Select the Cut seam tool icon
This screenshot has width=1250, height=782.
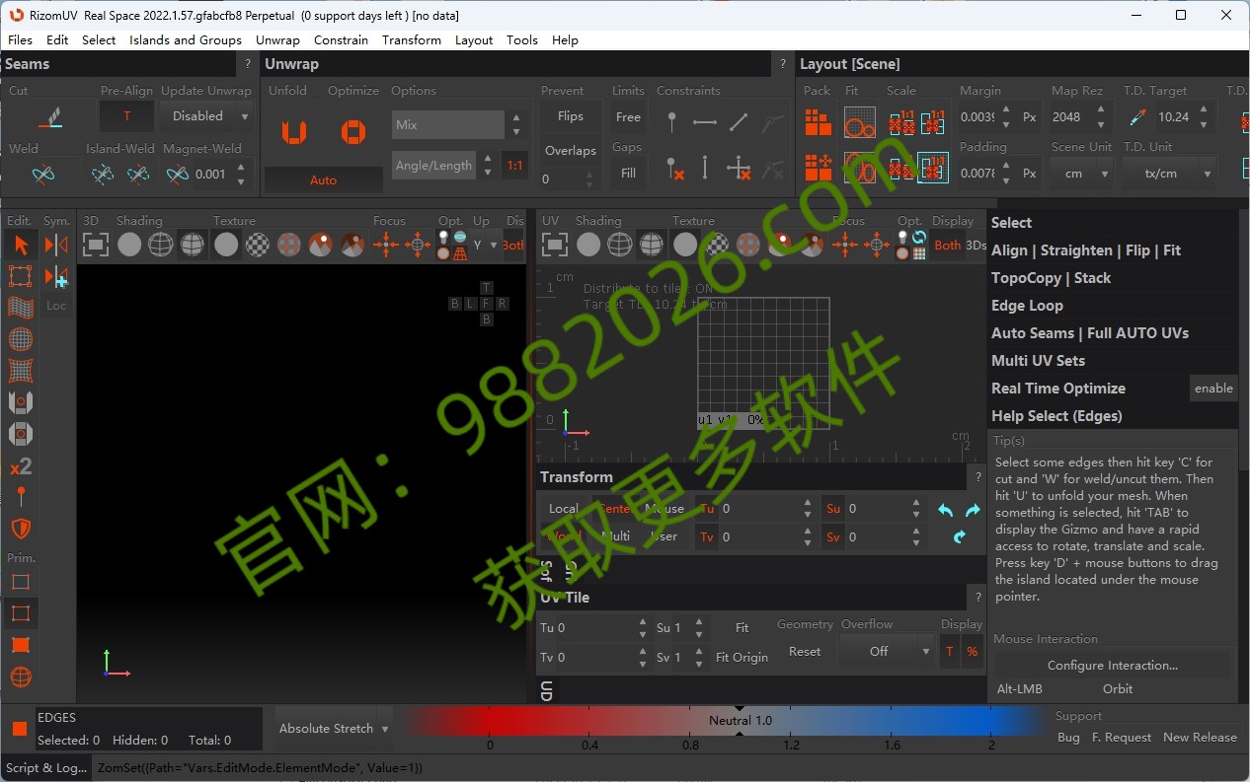coord(49,116)
